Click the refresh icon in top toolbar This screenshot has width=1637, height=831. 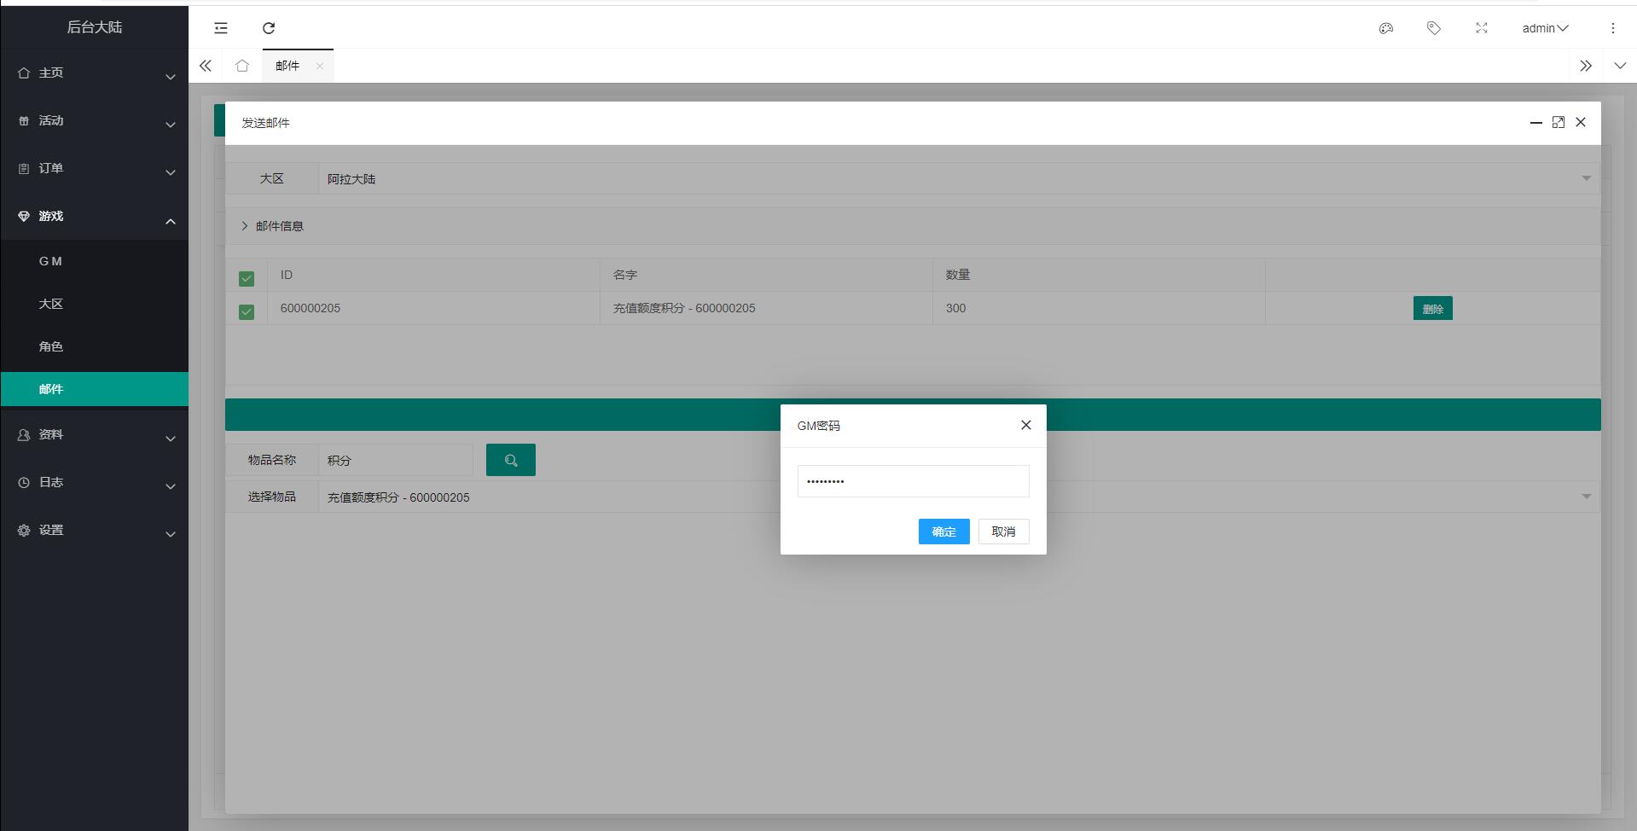coord(269,28)
